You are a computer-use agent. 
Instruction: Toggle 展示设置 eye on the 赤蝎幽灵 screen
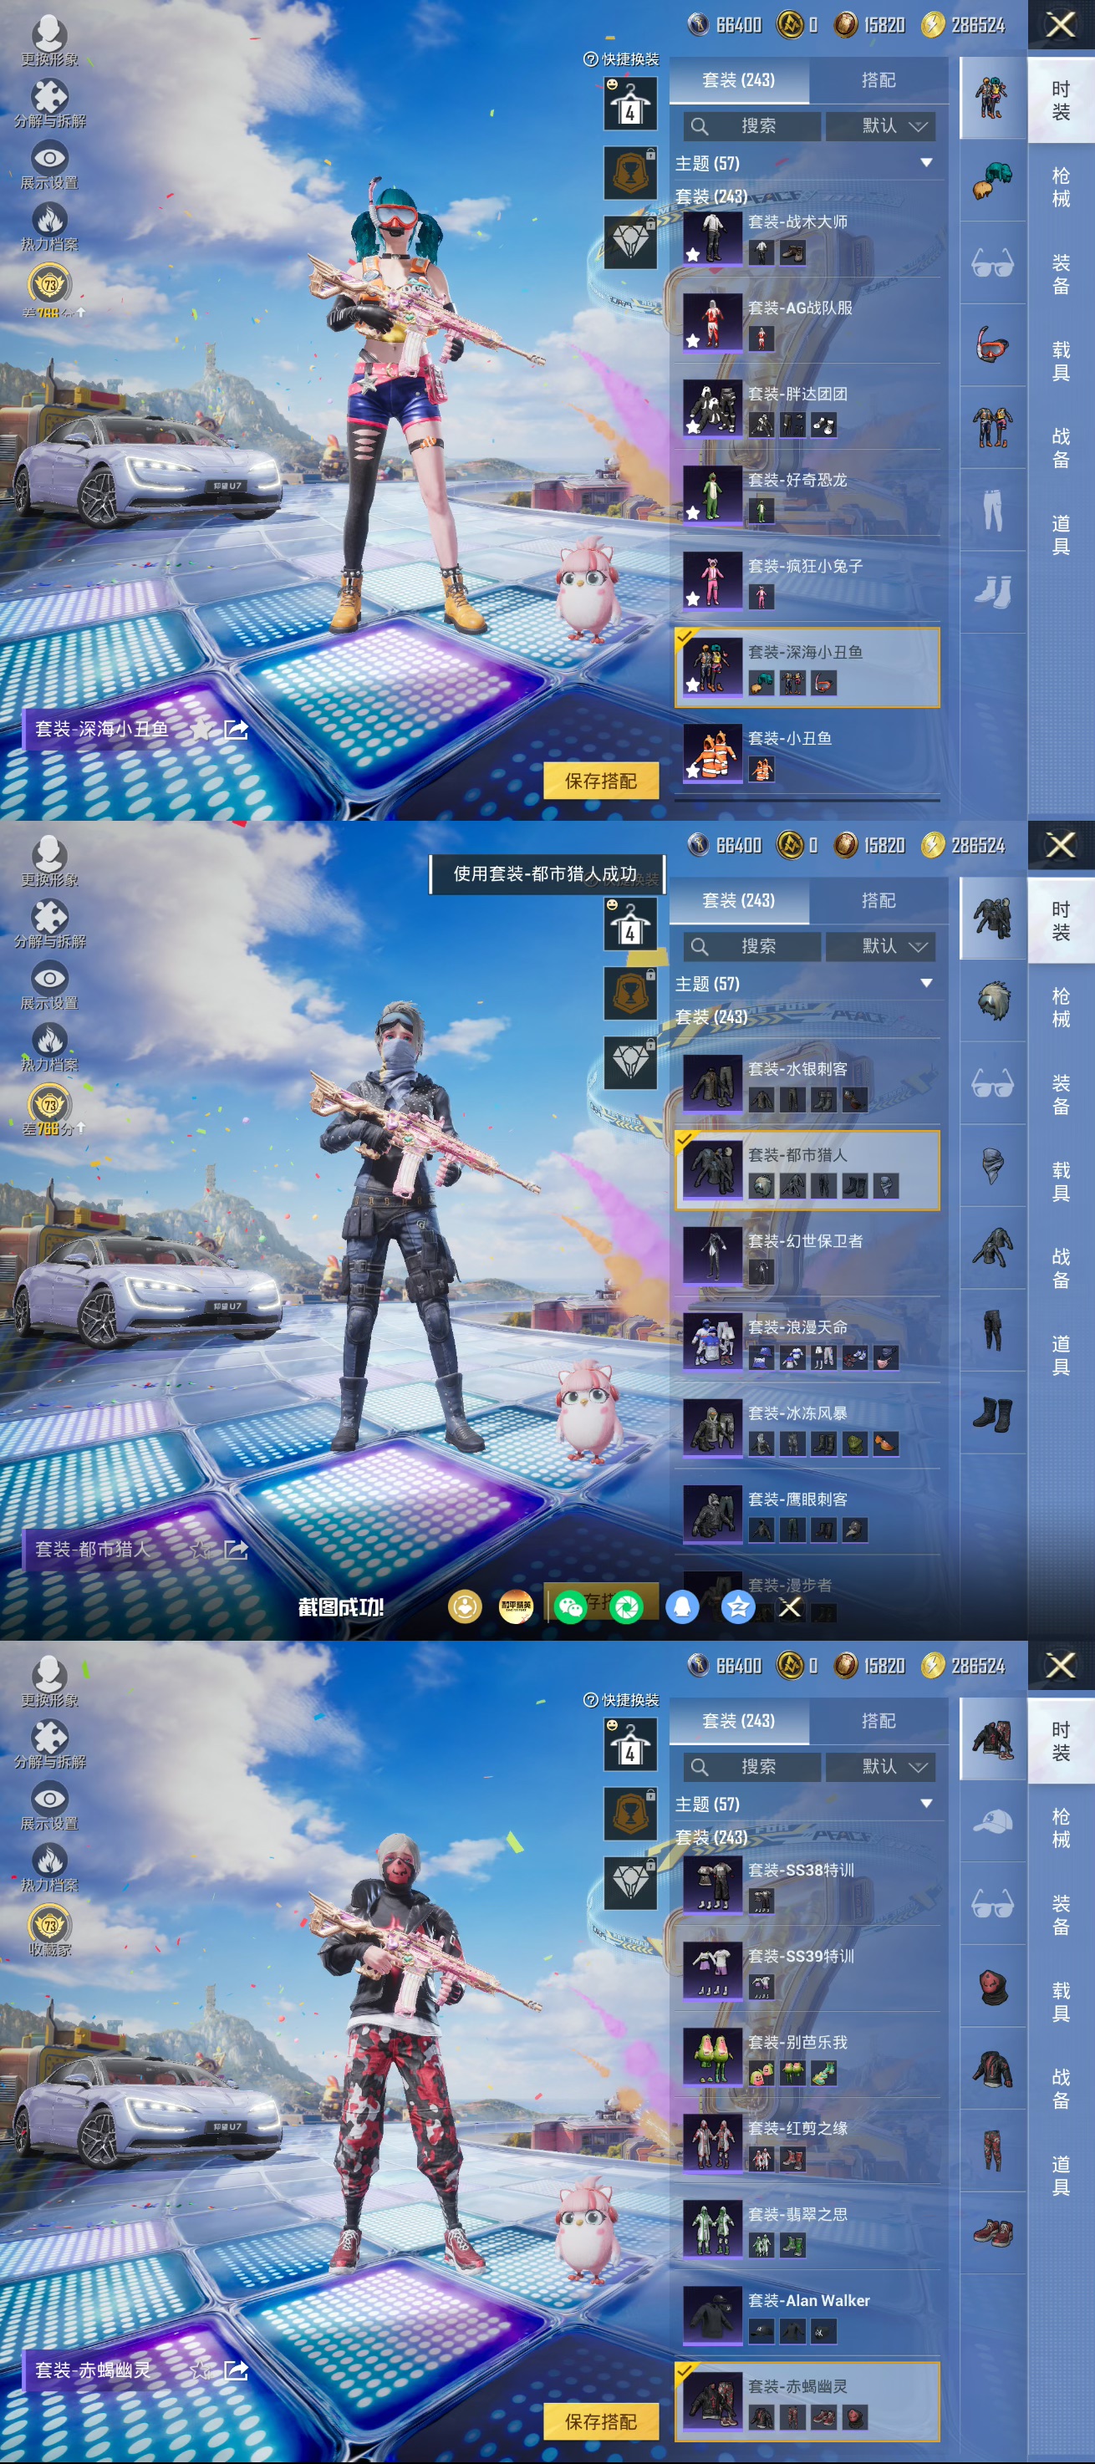(x=49, y=1807)
